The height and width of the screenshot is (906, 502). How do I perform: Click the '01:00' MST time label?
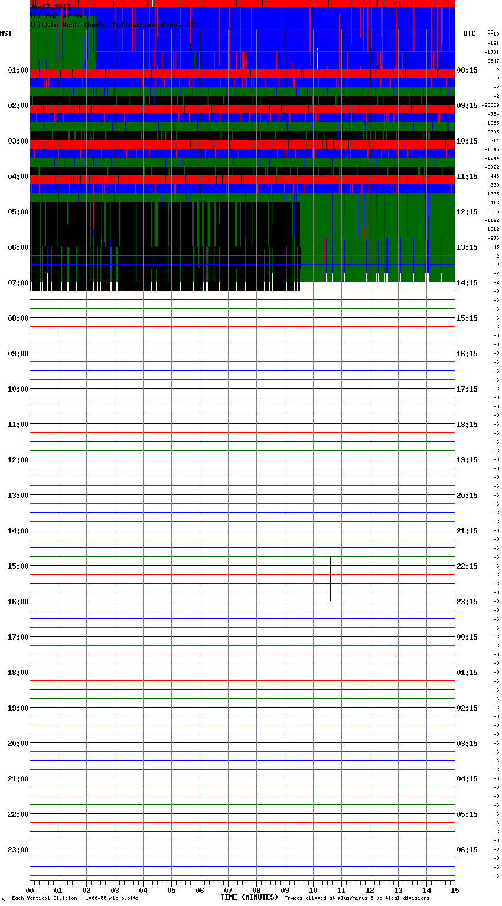(18, 70)
